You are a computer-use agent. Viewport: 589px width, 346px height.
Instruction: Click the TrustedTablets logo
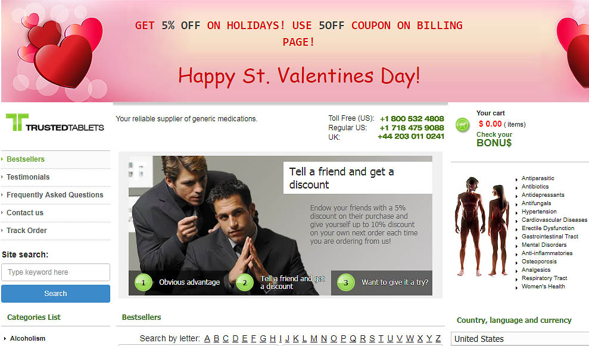pyautogui.click(x=55, y=122)
